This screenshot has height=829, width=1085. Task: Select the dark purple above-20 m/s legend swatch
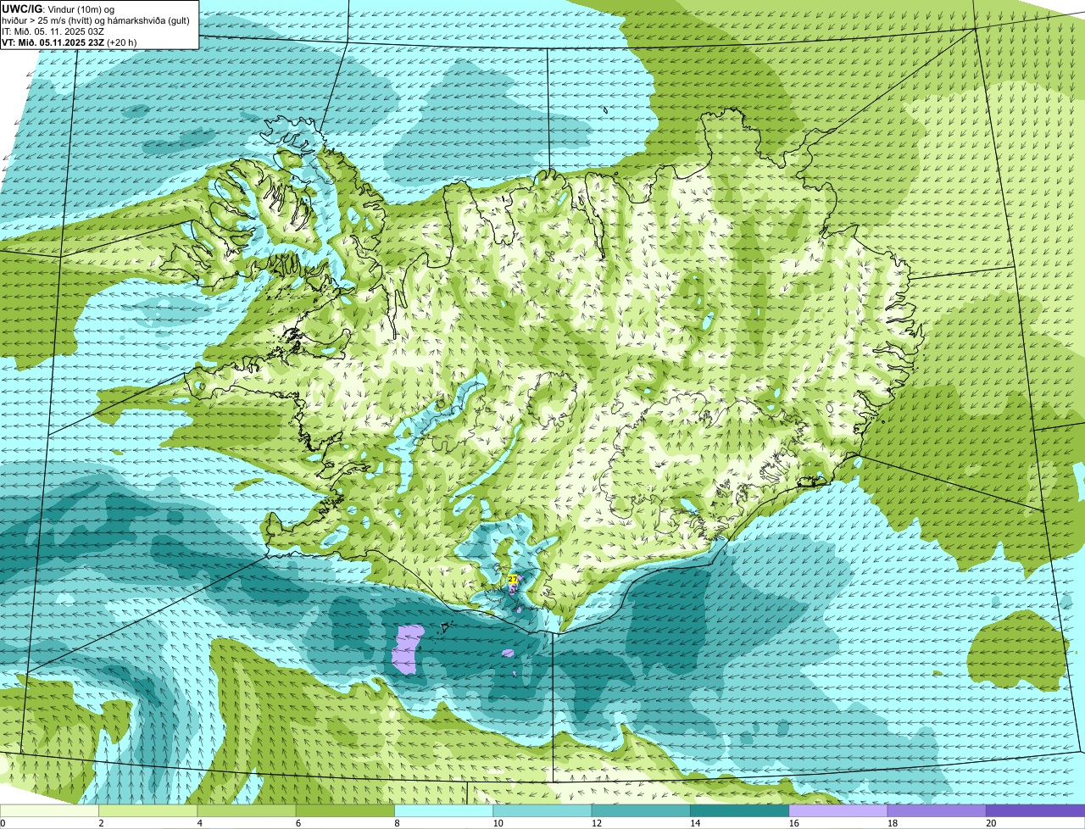coord(1036,810)
